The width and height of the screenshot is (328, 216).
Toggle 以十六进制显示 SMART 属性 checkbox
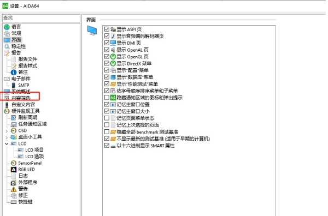(x=107, y=146)
